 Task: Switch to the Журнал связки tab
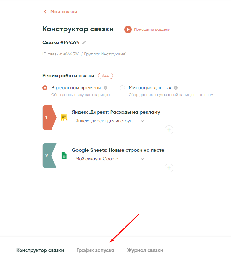[145, 250]
